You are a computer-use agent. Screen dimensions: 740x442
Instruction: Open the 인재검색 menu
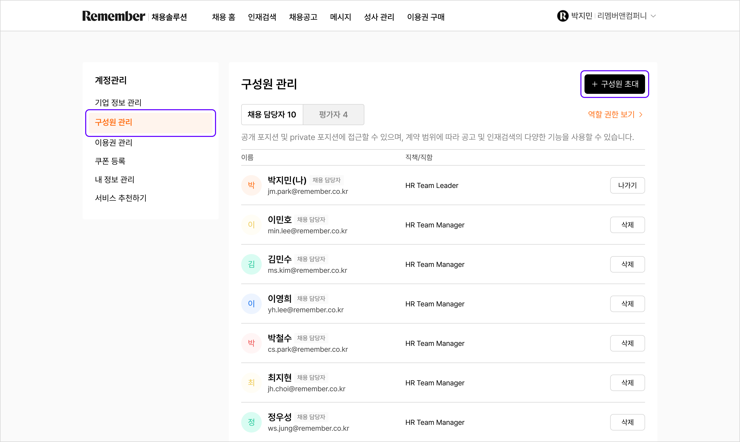tap(262, 17)
